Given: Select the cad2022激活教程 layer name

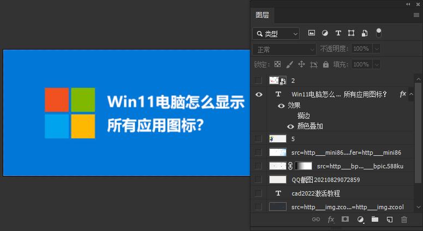Looking at the screenshot, I should click(315, 193).
